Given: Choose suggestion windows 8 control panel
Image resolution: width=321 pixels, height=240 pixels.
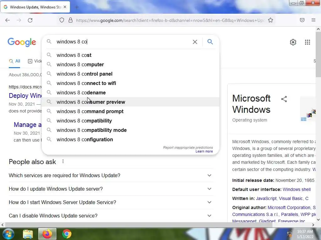Looking at the screenshot, I should 130,74.
